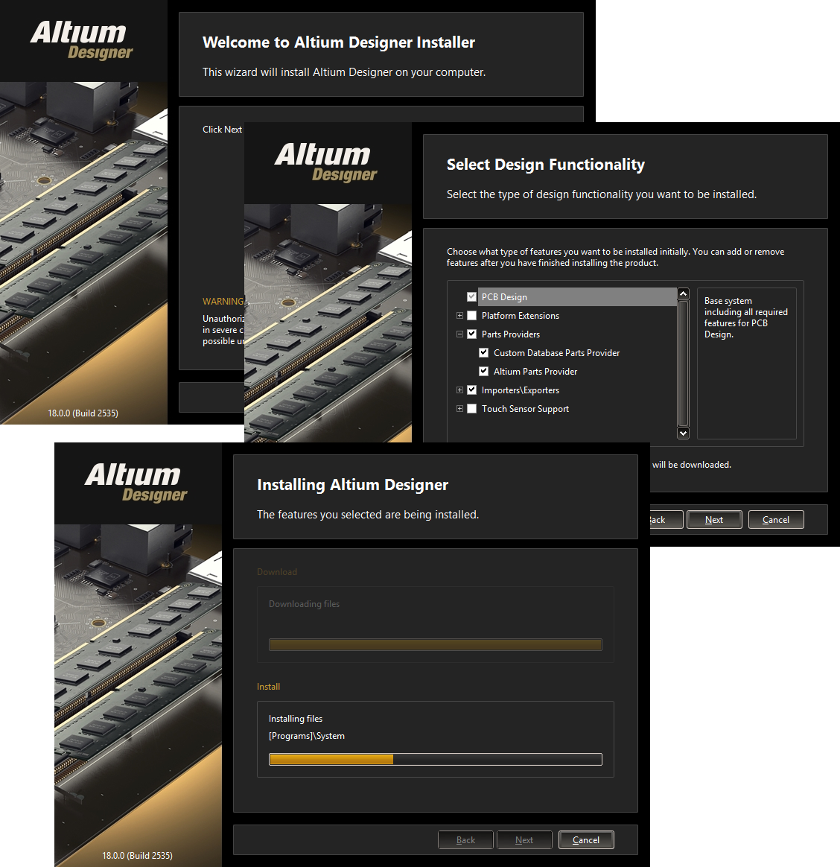
Task: Click the Altium Designer logo in the Welcome window
Action: point(81,40)
